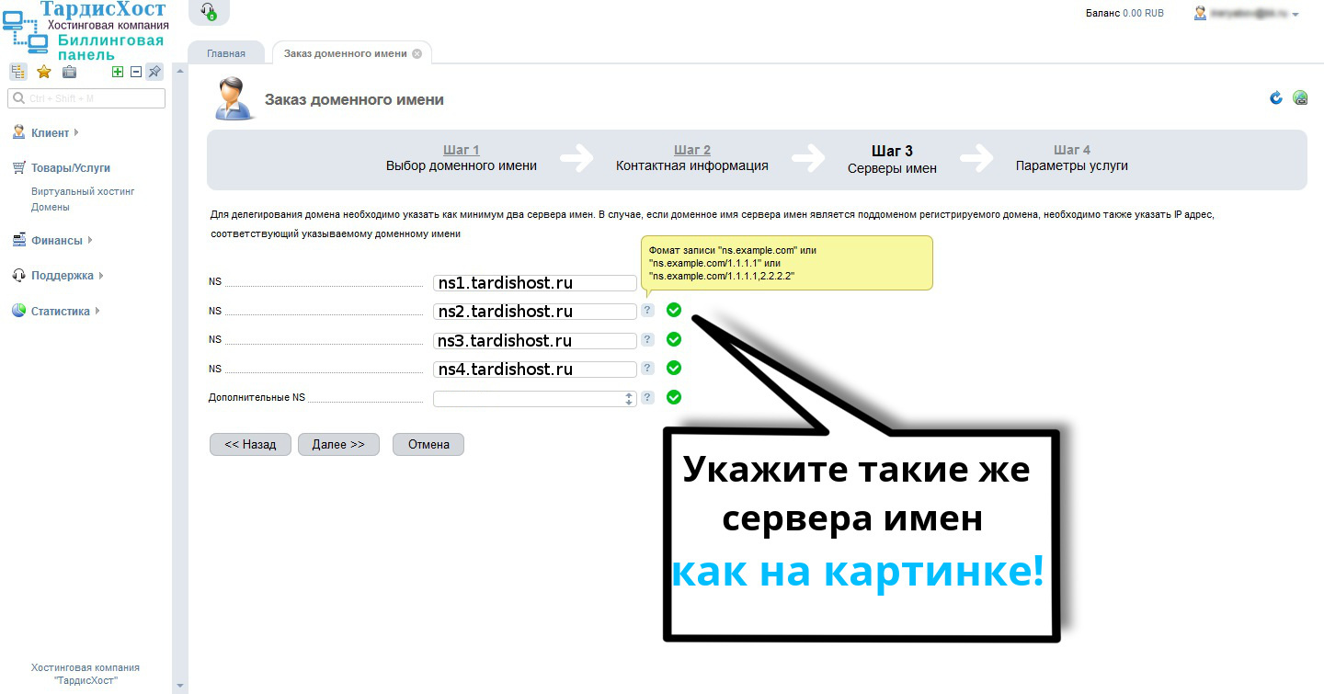This screenshot has width=1324, height=694.
Task: Click the green check next to ns4.tardishost.ru
Action: click(x=674, y=368)
